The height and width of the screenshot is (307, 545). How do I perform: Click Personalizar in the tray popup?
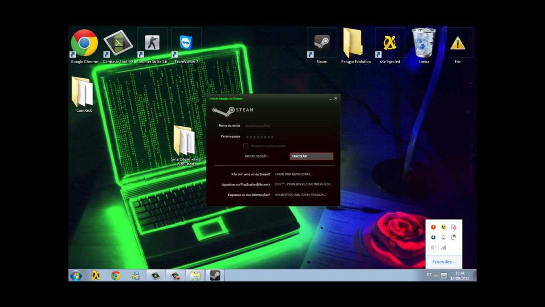[x=444, y=262]
